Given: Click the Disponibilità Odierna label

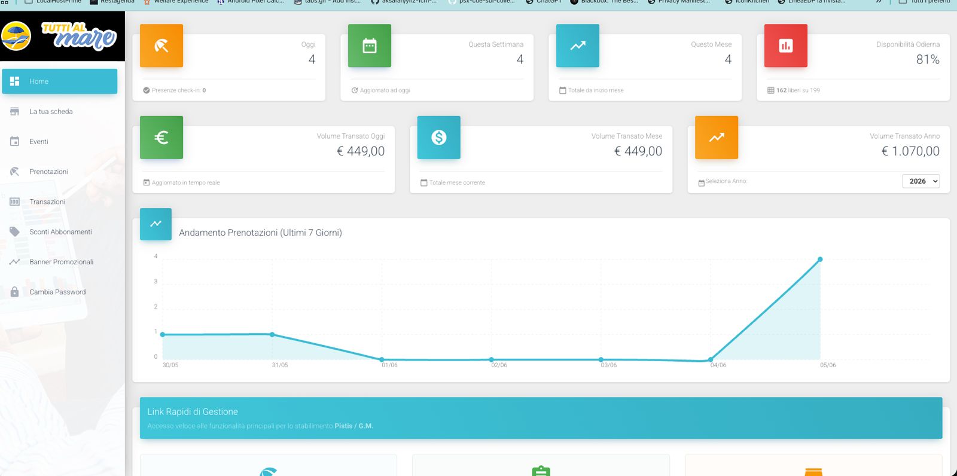Looking at the screenshot, I should click(x=908, y=44).
